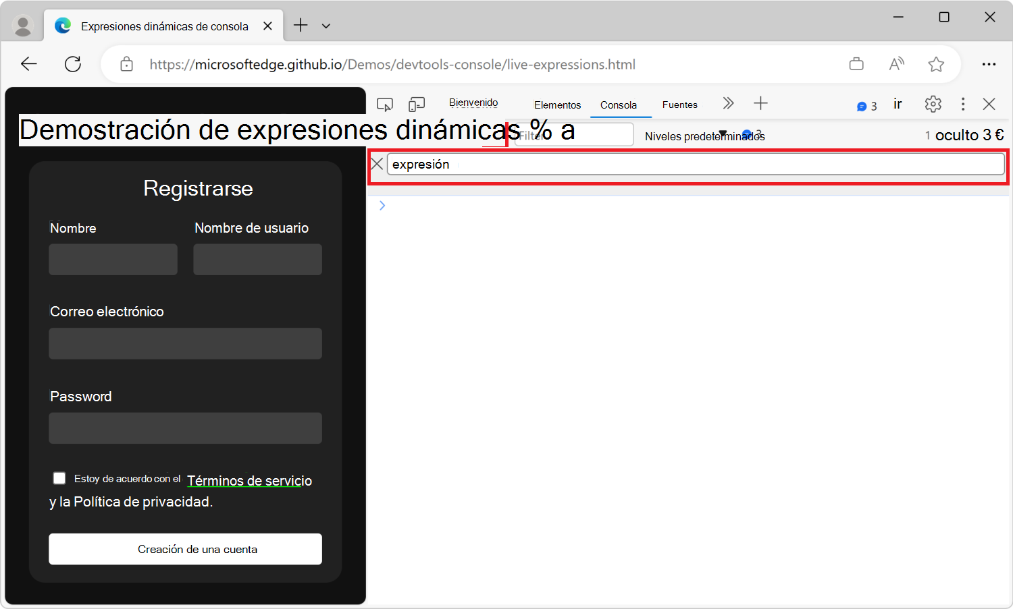Image resolution: width=1013 pixels, height=609 pixels.
Task: Toggle the inspect element tool
Action: [x=384, y=104]
